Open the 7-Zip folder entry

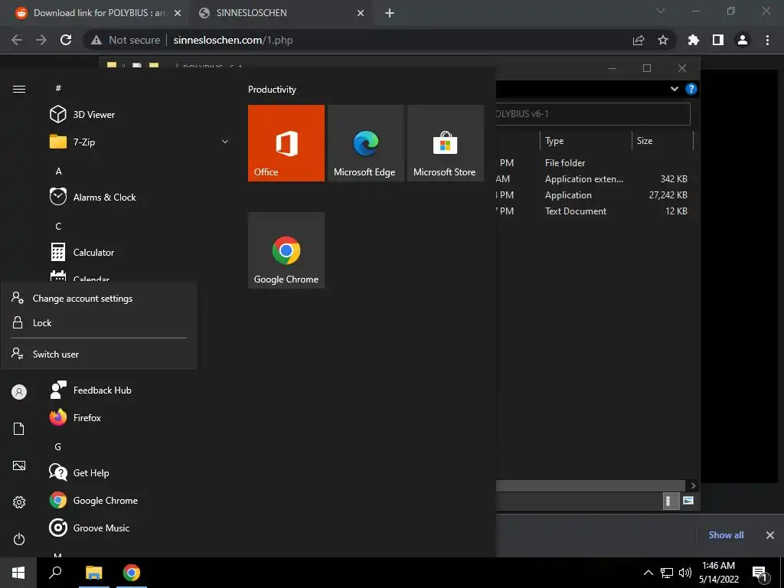(x=83, y=142)
